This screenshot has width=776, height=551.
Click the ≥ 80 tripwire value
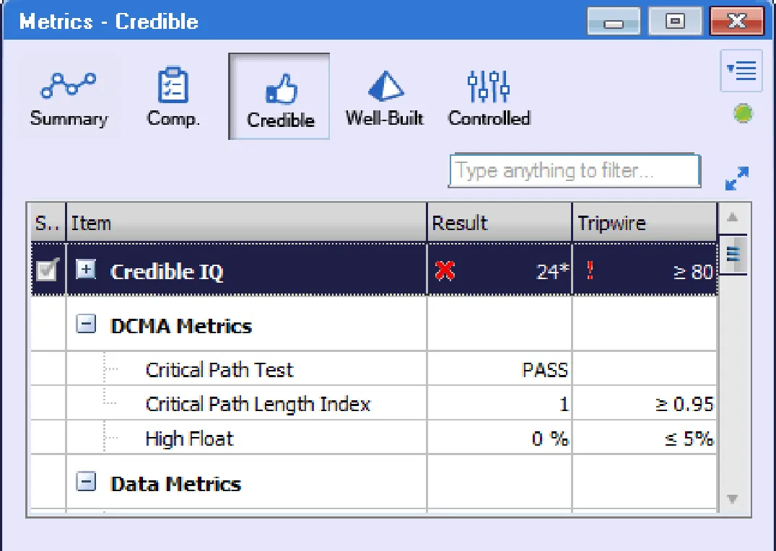[x=693, y=271]
